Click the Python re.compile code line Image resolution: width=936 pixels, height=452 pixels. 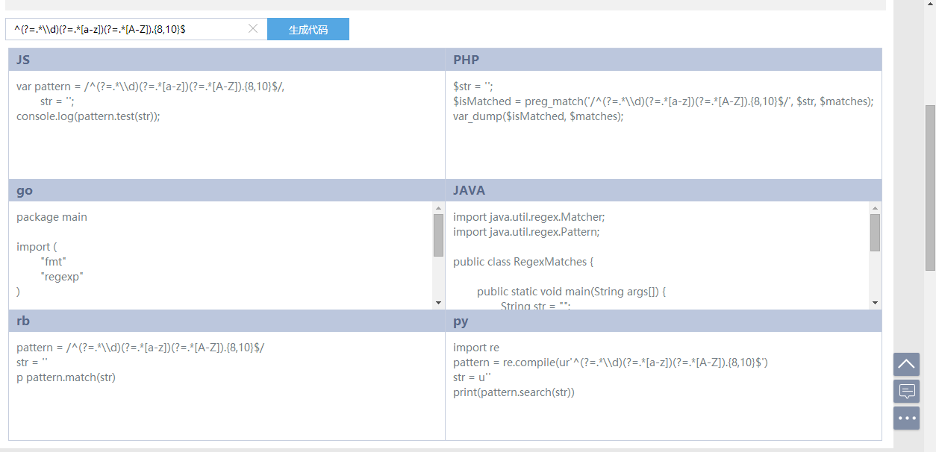(610, 362)
